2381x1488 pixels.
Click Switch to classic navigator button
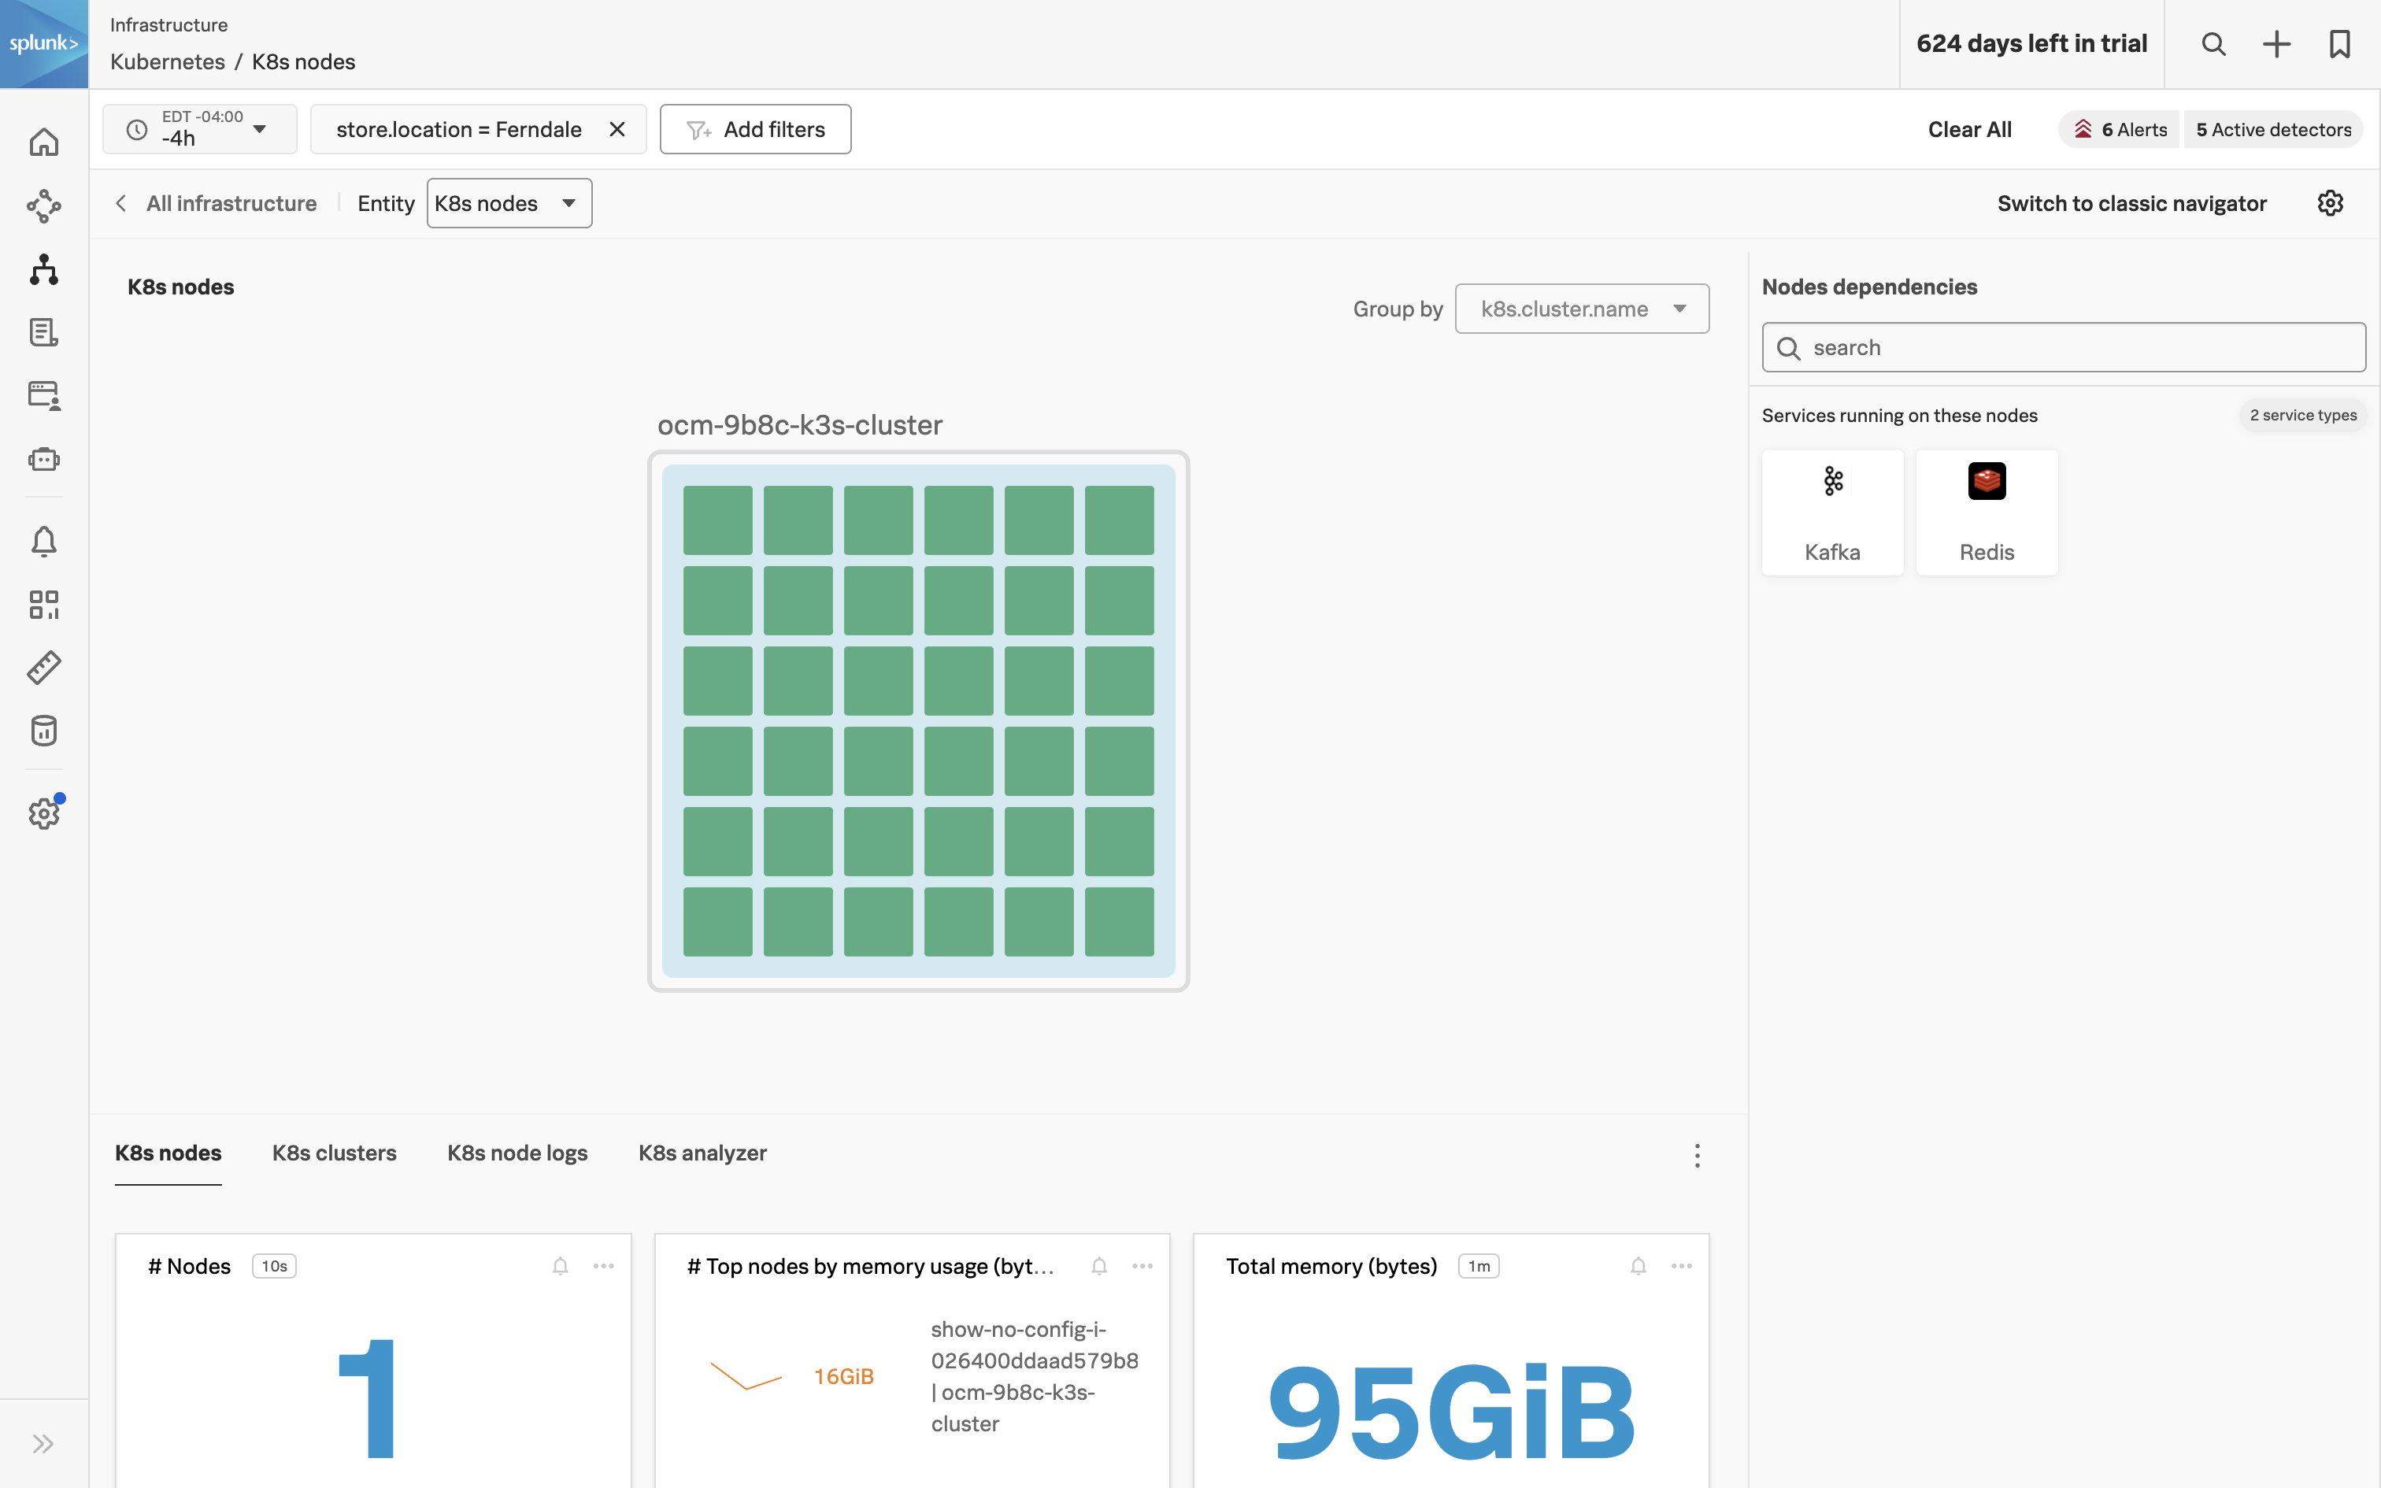2132,202
